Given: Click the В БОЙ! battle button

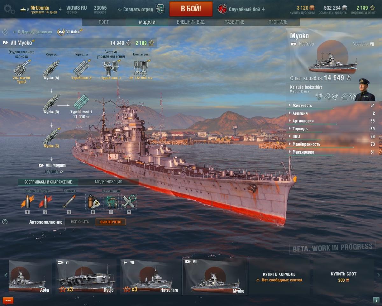Looking at the screenshot, I should [191, 9].
